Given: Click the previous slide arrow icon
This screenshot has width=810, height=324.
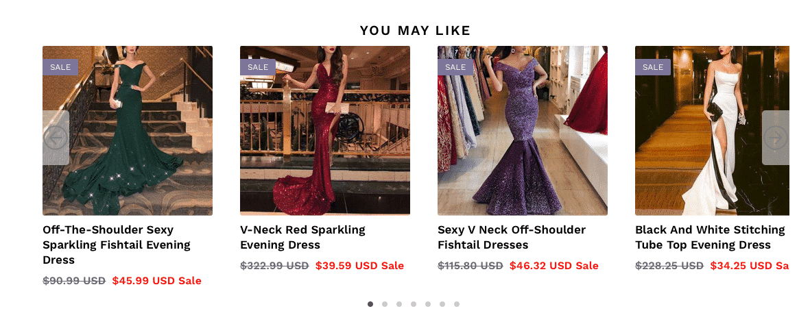Looking at the screenshot, I should click(56, 138).
